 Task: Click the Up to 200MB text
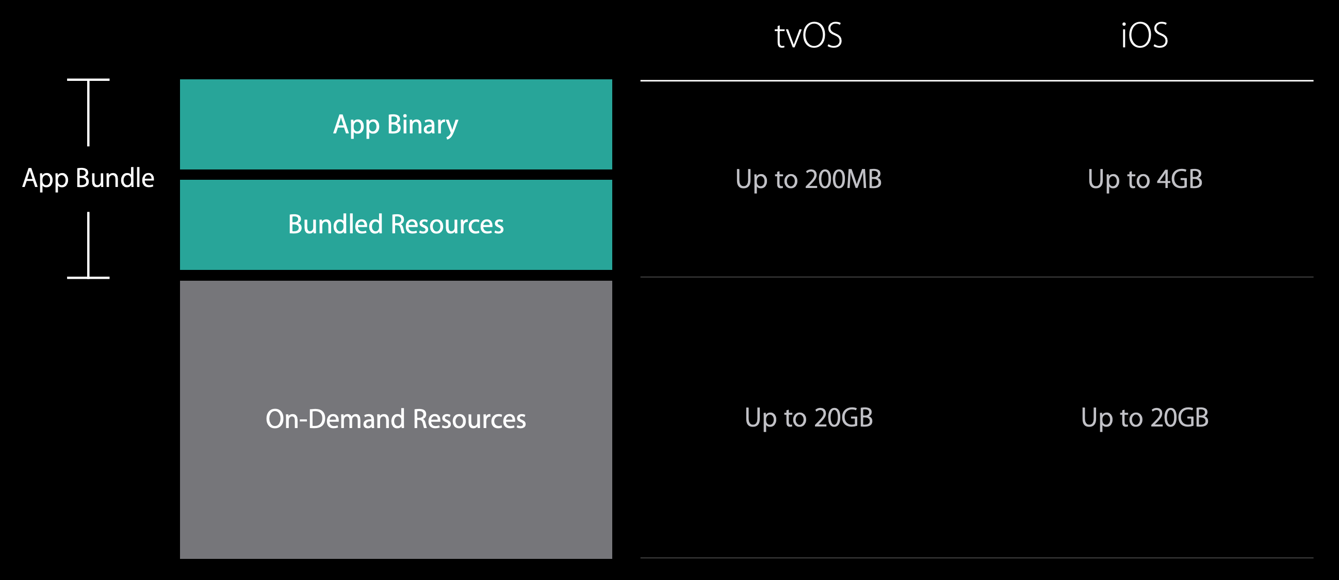tap(808, 180)
